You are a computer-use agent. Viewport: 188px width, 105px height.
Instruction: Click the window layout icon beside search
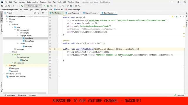click(x=76, y=6)
